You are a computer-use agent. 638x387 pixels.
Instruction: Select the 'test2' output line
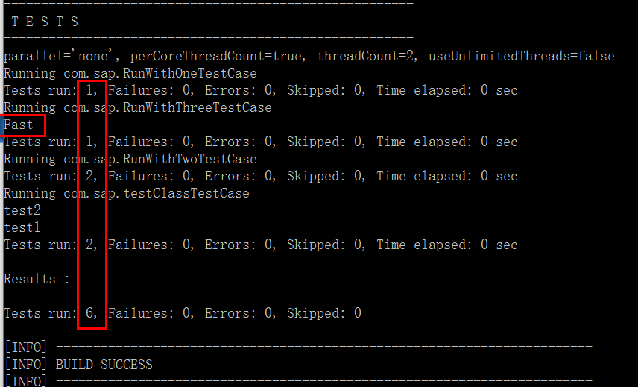22,210
